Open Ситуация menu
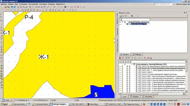Image resolution: width=190 pixels, height=106 pixels. (x=43, y=4)
